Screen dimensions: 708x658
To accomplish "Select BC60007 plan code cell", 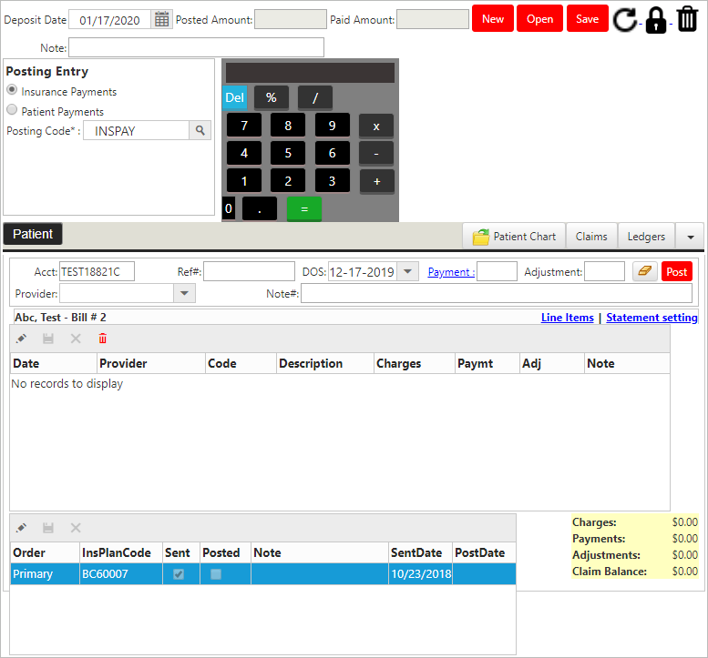I will pos(120,574).
